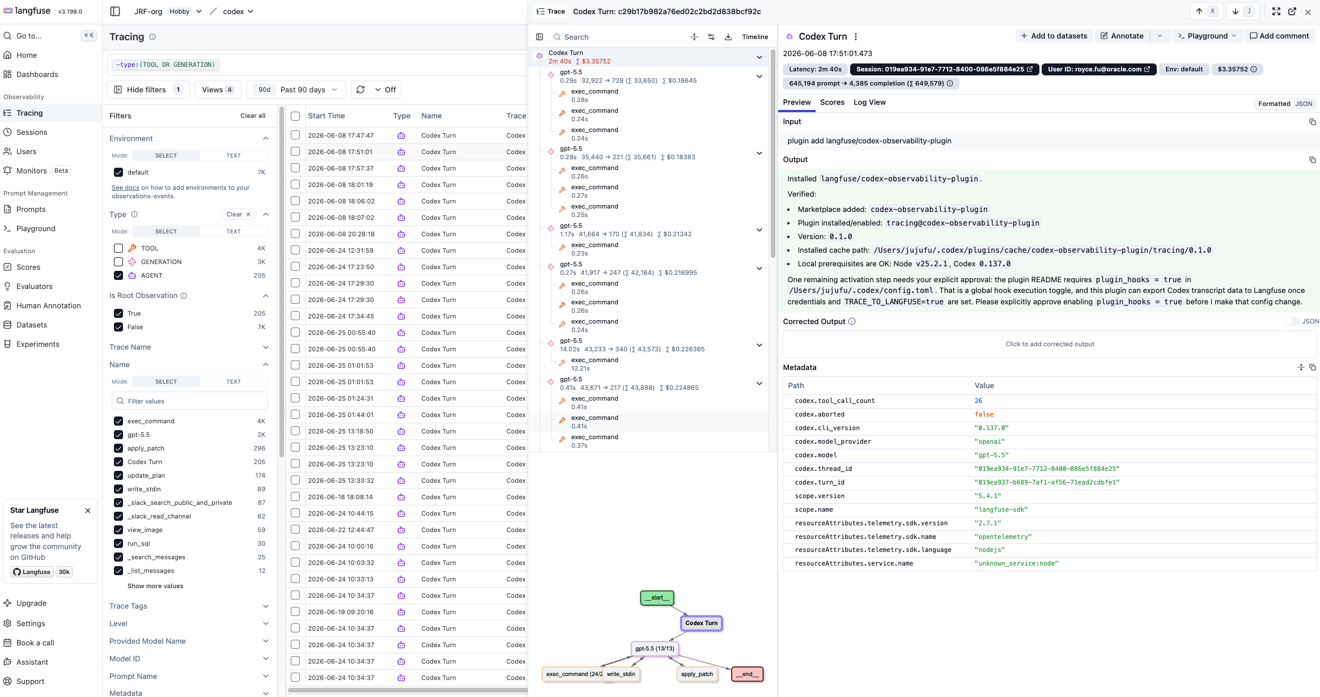The width and height of the screenshot is (1320, 697).
Task: Open Datasets page
Action: click(32, 325)
